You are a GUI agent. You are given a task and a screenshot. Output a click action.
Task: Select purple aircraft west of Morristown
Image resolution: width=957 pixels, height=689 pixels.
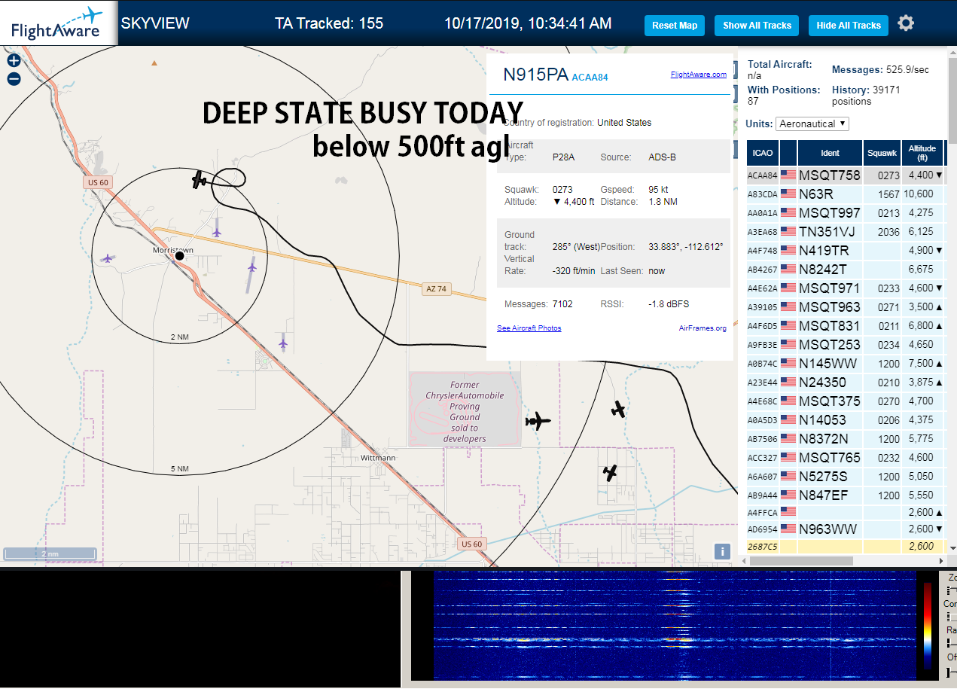click(108, 258)
